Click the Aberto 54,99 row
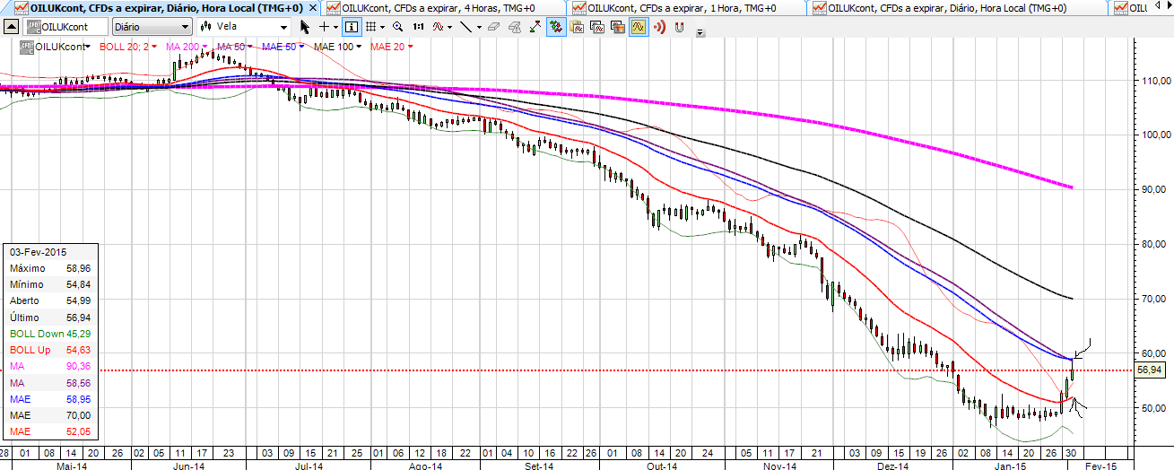Image resolution: width=1174 pixels, height=470 pixels. click(x=50, y=300)
